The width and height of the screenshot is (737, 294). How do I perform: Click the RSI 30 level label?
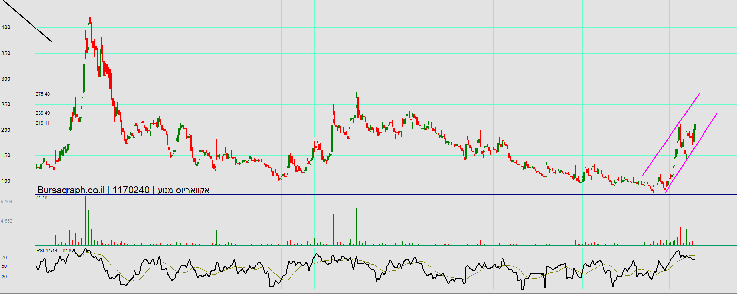4,276
